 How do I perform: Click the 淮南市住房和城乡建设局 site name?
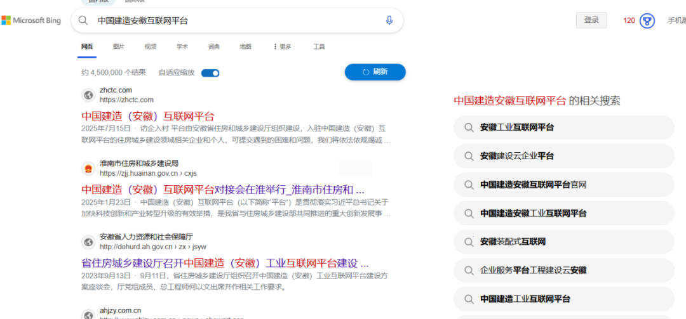pyautogui.click(x=139, y=164)
